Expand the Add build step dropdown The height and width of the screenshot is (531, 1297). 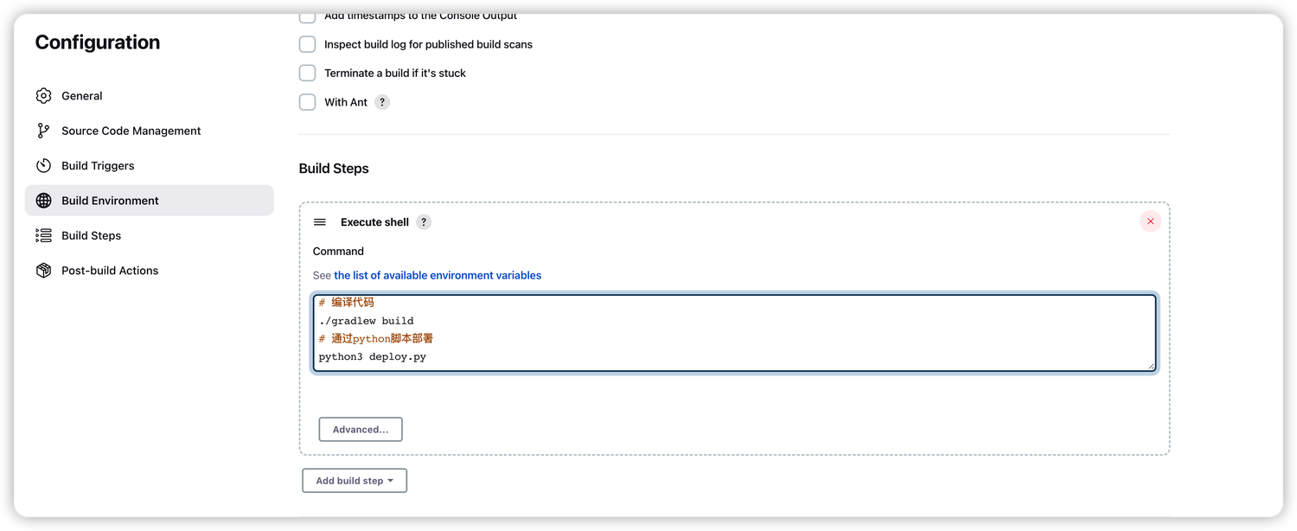355,481
